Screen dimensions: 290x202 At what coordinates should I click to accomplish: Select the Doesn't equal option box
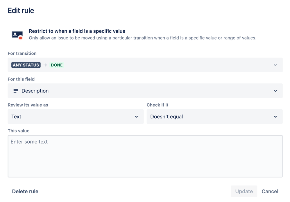click(x=214, y=117)
